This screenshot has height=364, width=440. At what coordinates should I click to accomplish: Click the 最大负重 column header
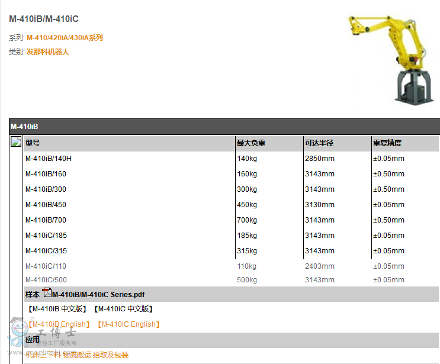coord(251,143)
